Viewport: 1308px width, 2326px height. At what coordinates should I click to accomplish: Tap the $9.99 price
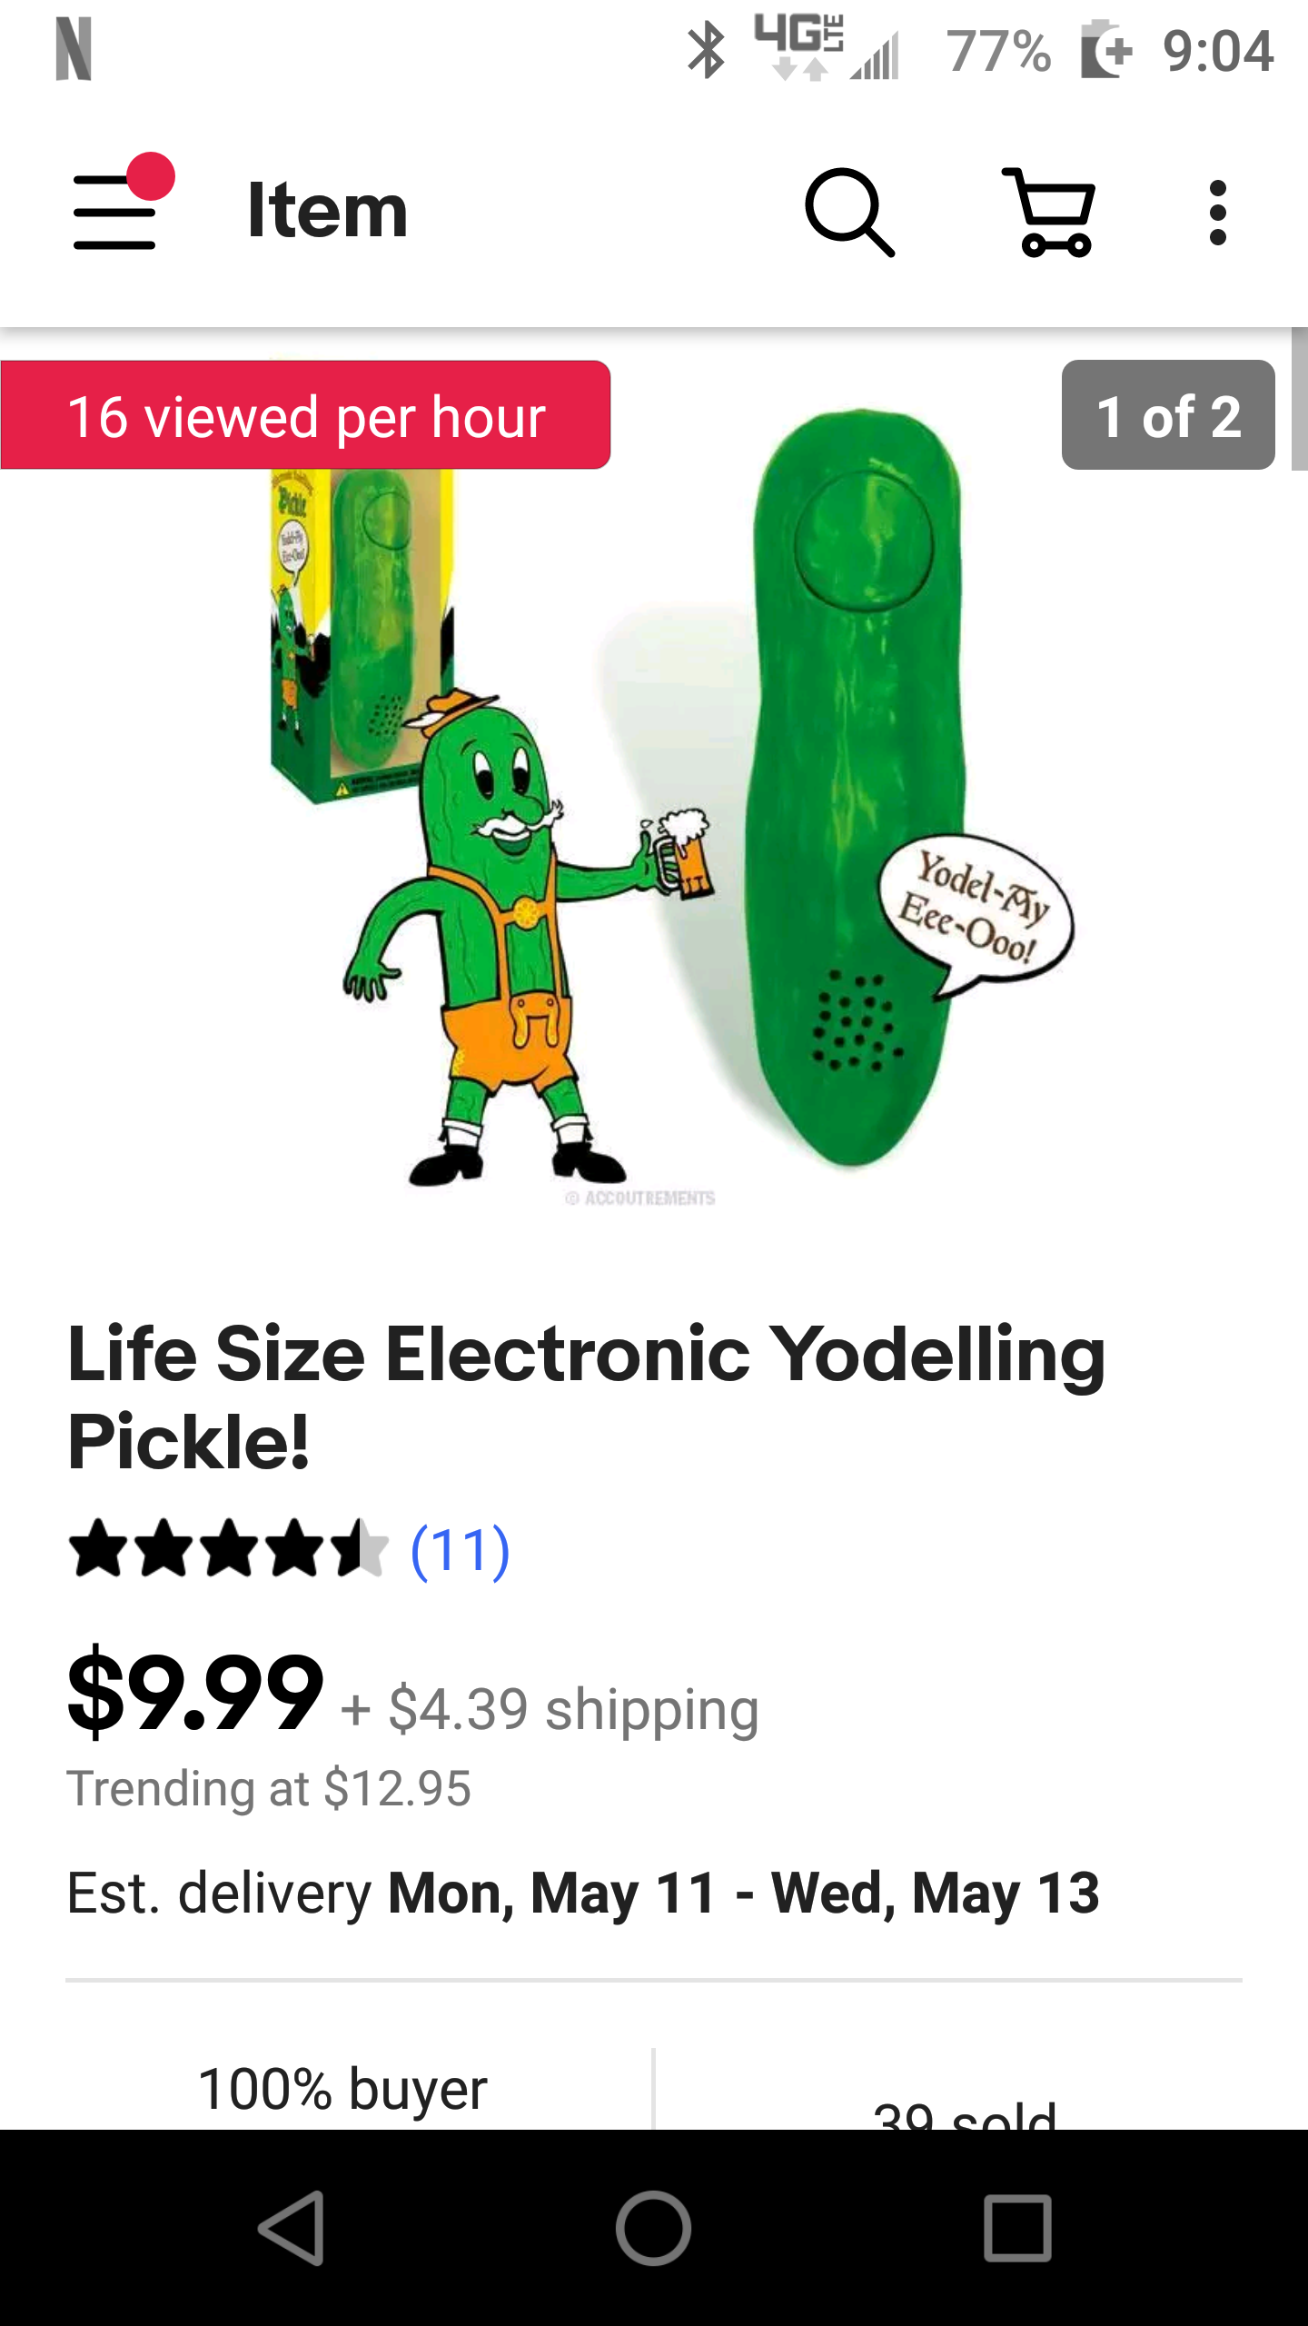point(195,1692)
